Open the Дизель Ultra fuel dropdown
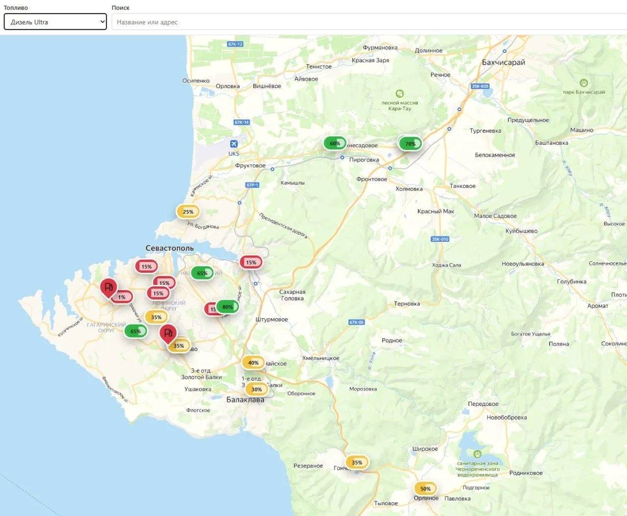 pyautogui.click(x=55, y=22)
